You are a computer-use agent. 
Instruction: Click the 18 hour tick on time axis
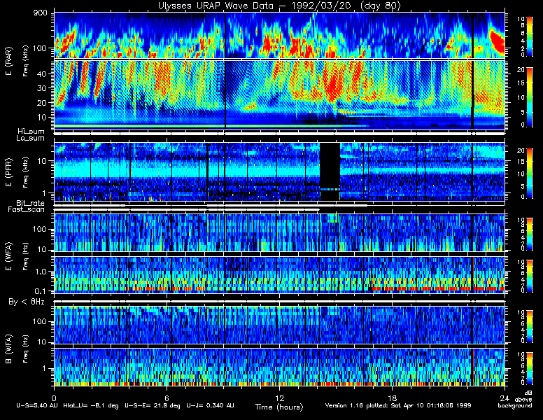pyautogui.click(x=392, y=395)
